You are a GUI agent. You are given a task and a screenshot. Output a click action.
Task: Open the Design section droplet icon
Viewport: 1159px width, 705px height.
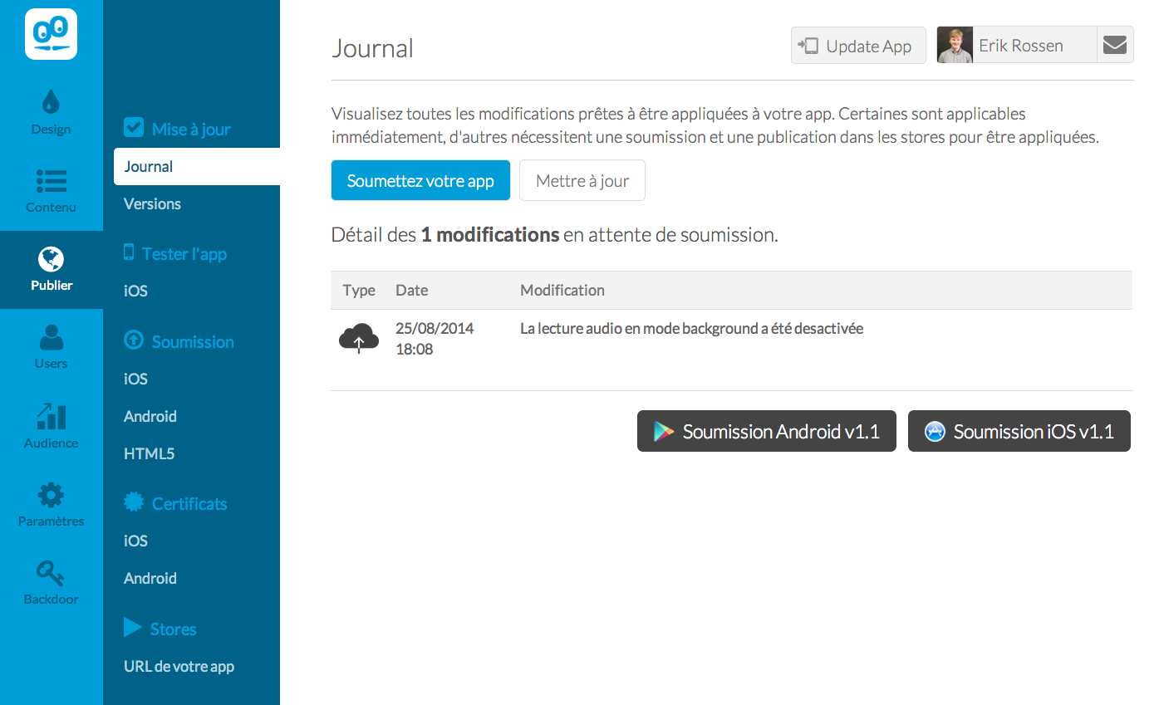click(51, 102)
